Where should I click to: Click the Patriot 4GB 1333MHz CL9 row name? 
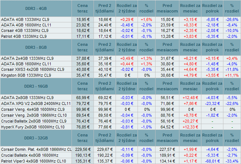pos(24,36)
